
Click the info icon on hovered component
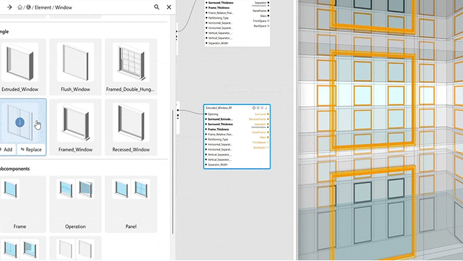pyautogui.click(x=20, y=122)
